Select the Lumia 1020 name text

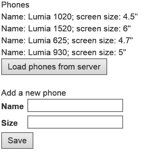[x=50, y=17]
